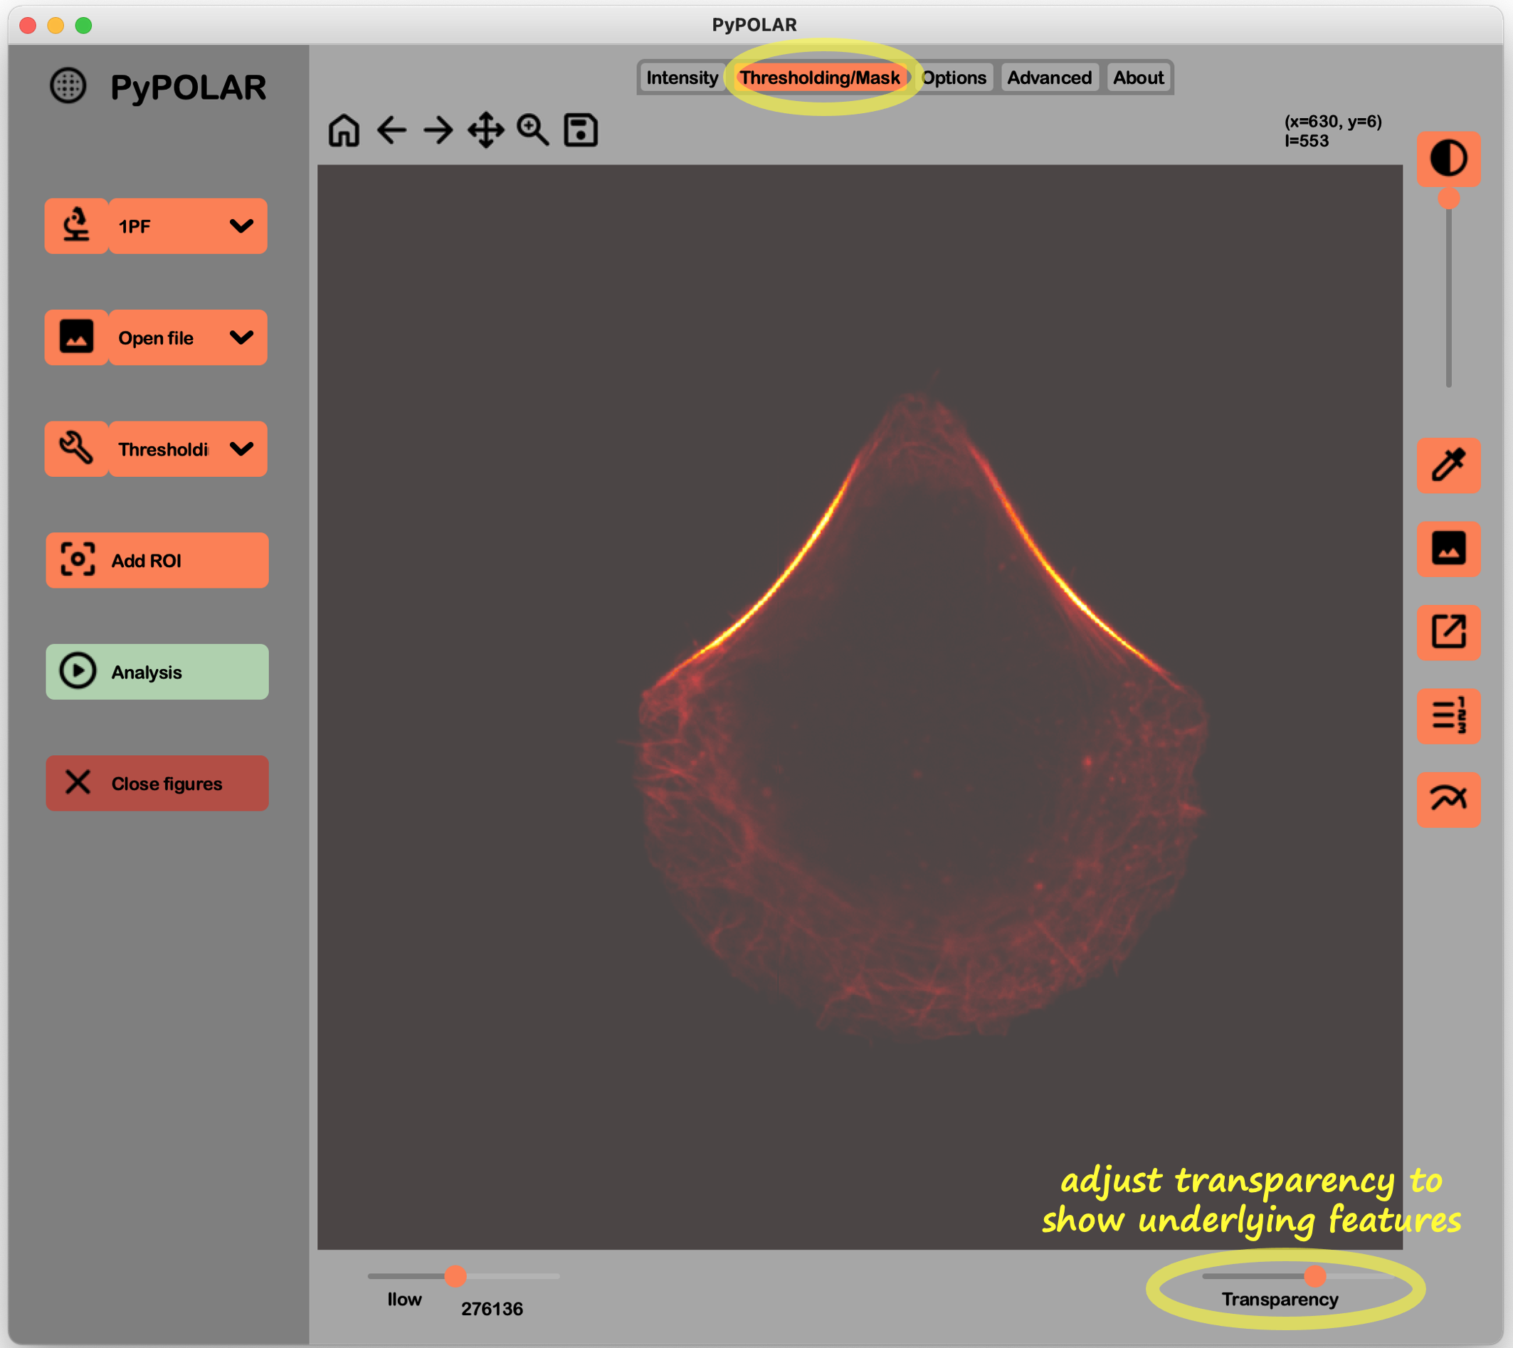Click the Transparency slider handle
This screenshot has width=1513, height=1348.
coord(1314,1275)
